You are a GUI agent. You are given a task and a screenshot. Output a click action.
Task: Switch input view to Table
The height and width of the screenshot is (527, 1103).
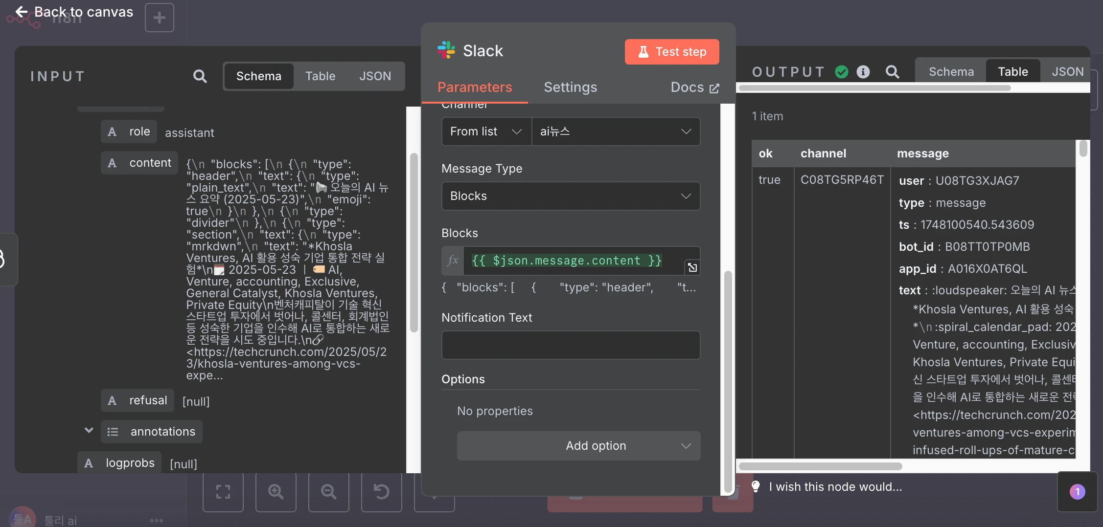(320, 76)
